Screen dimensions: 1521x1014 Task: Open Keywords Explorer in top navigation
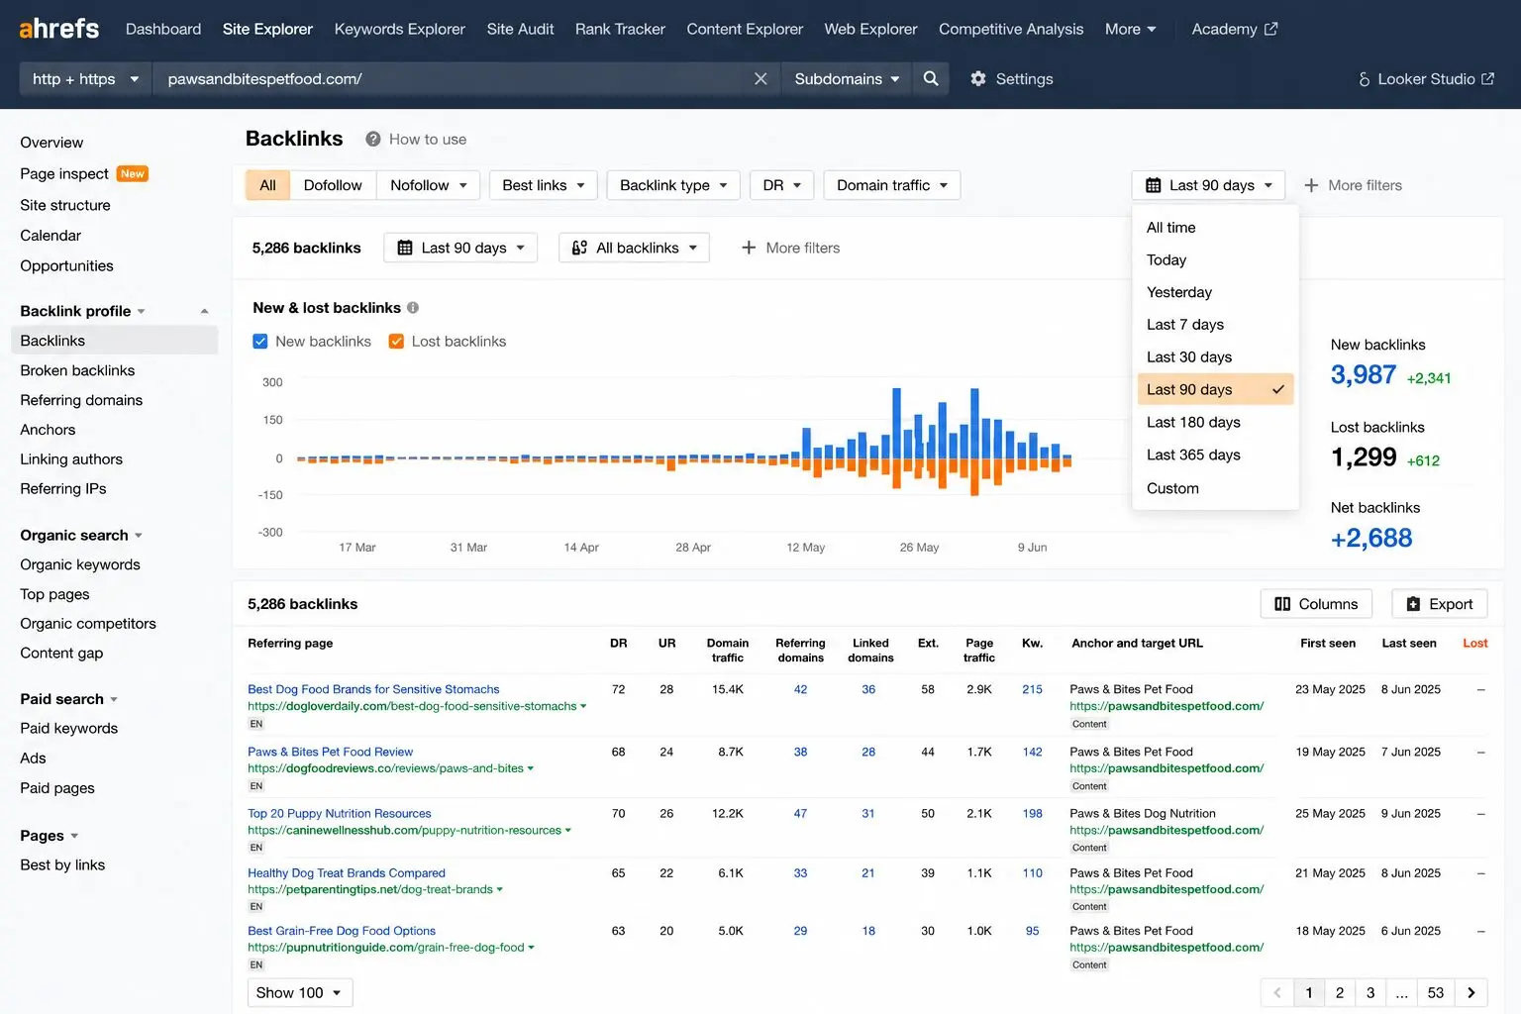tap(399, 29)
